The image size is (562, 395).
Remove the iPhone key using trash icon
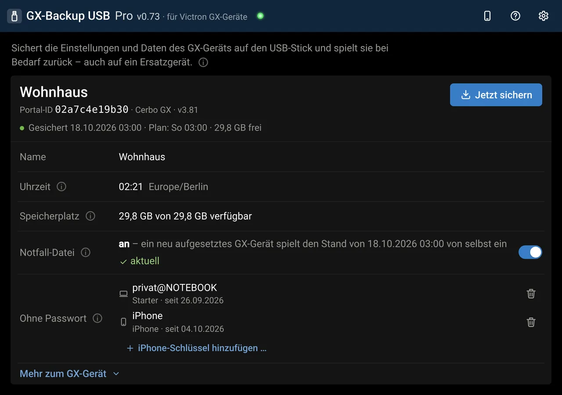[x=531, y=322]
